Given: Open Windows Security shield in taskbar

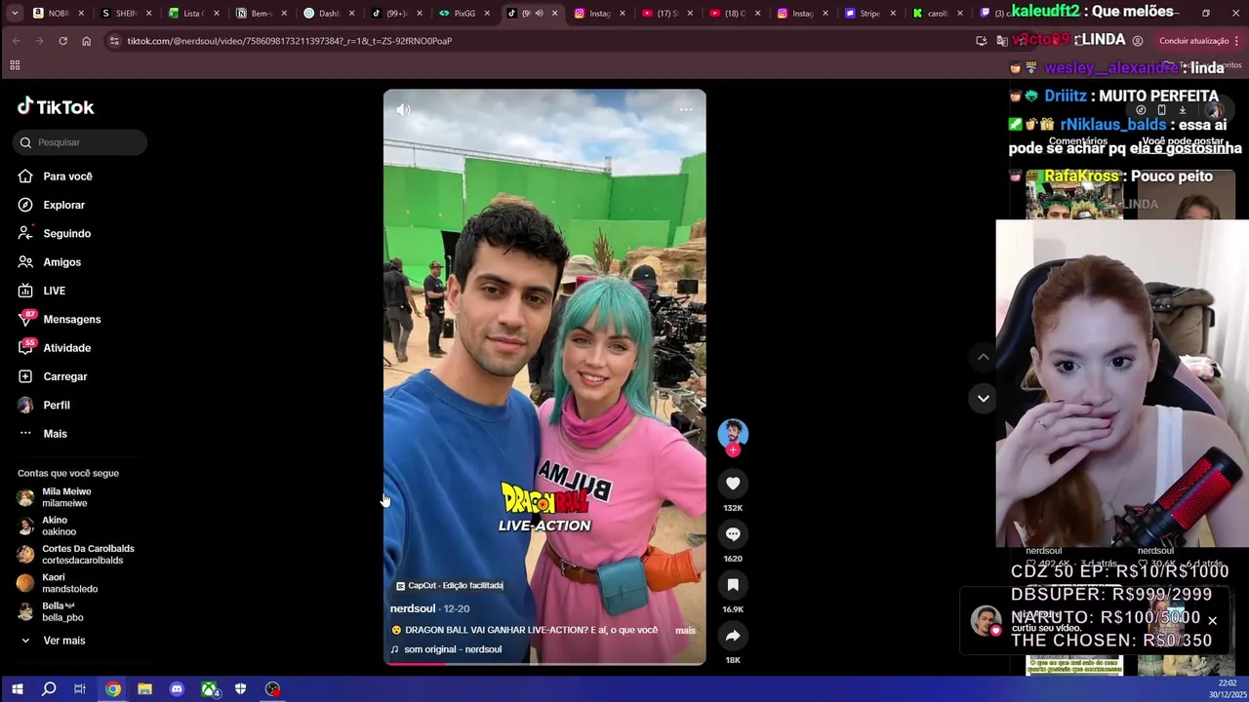Looking at the screenshot, I should (240, 689).
